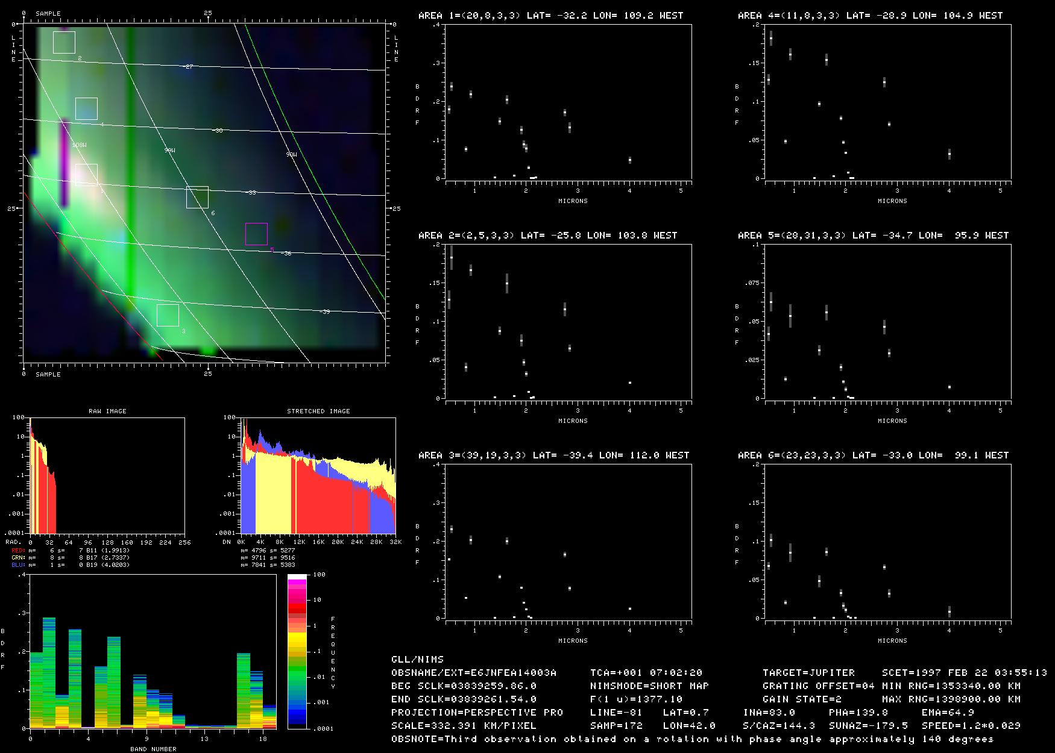Screen dimensions: 1055x753
Task: Click the OBSNAME/EXT=E6JNFEA14003A field
Action: 474,673
